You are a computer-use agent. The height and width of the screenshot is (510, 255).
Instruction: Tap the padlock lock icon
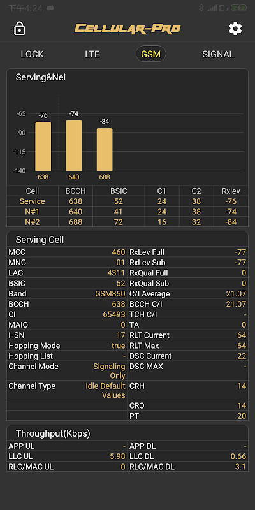click(x=19, y=28)
